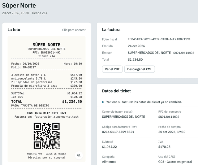198x165 pixels.
Task: Click the receipt 'TR#: 0214 0117 3359 8821' line
Action: tap(46, 113)
